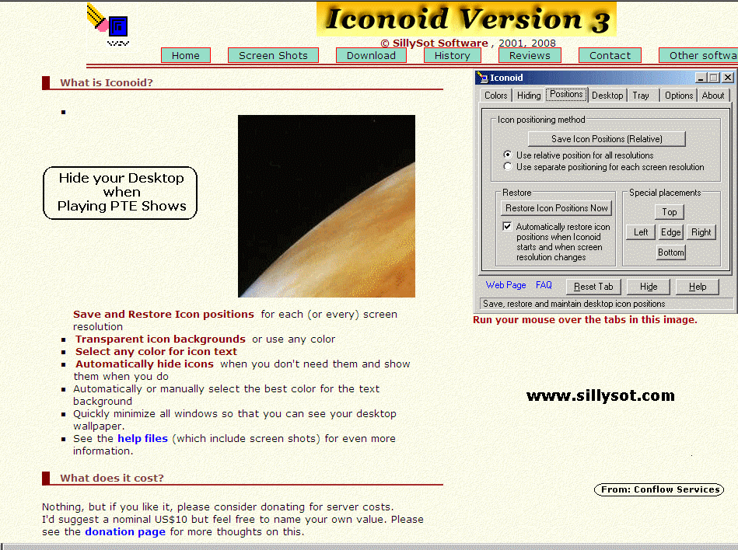Click the Top special placement button
Viewport: 738px width, 550px height.
pos(670,212)
